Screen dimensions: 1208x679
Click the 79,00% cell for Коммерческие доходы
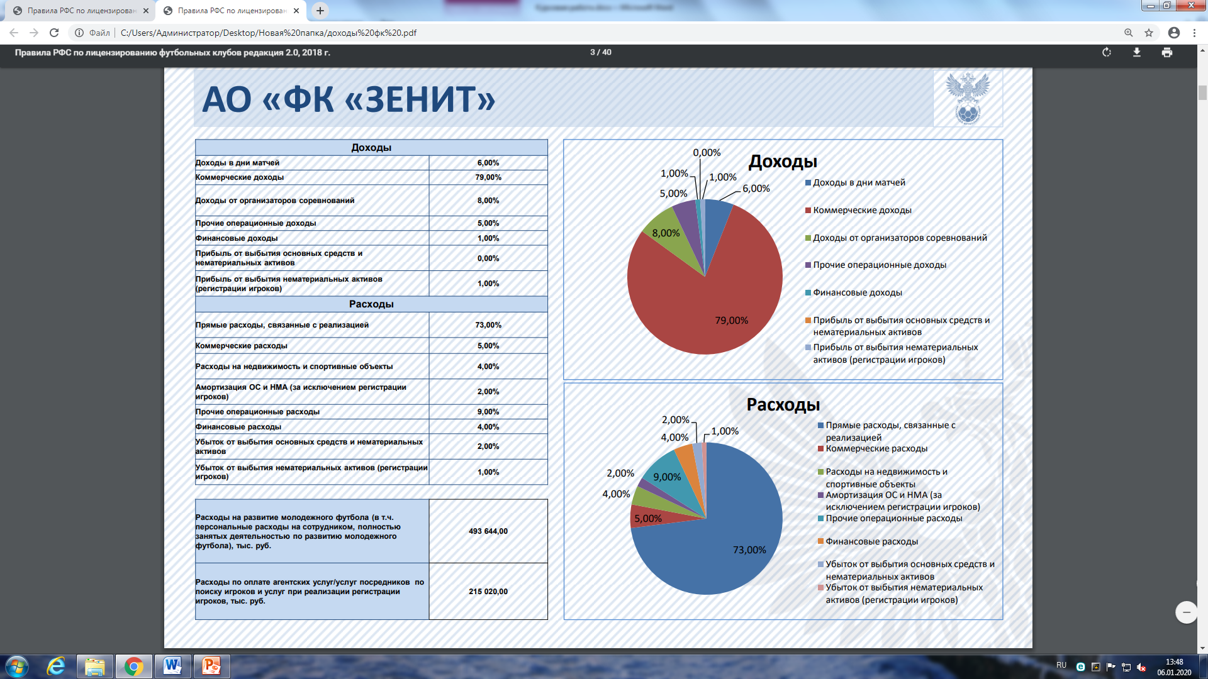[x=488, y=177]
